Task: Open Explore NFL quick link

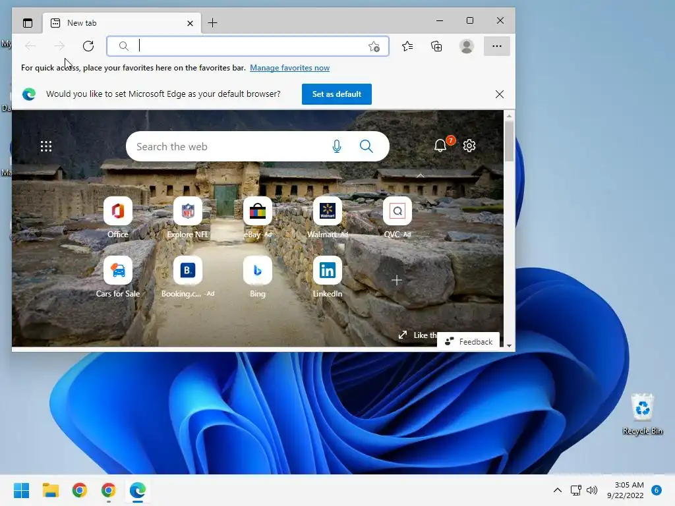Action: pos(188,217)
